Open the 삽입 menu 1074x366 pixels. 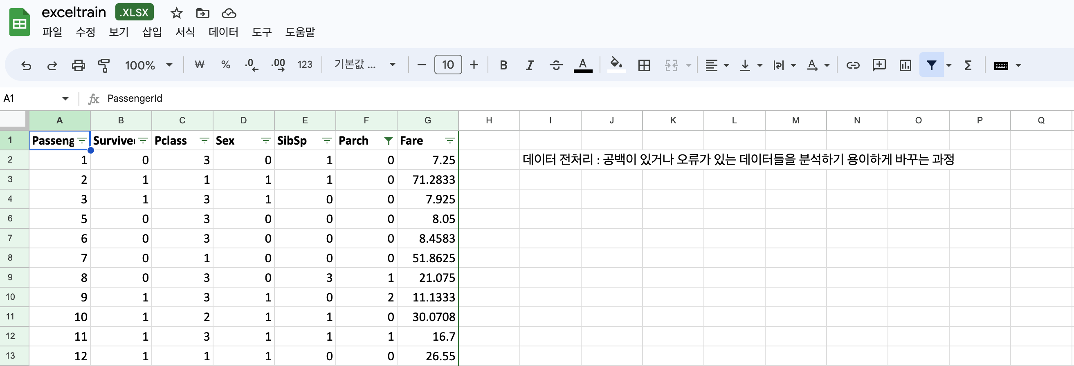(x=152, y=32)
